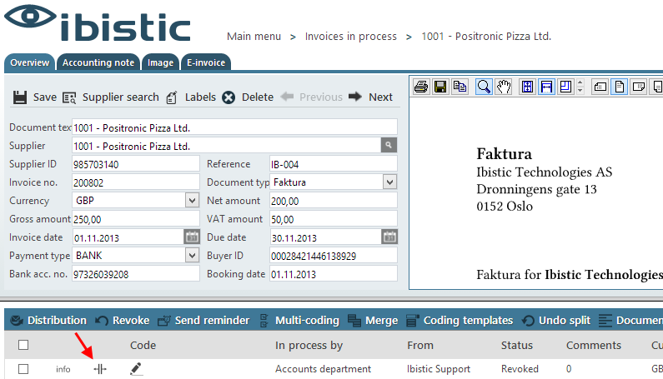Open Multi-coding
This screenshot has width=663, height=379.
pyautogui.click(x=299, y=320)
